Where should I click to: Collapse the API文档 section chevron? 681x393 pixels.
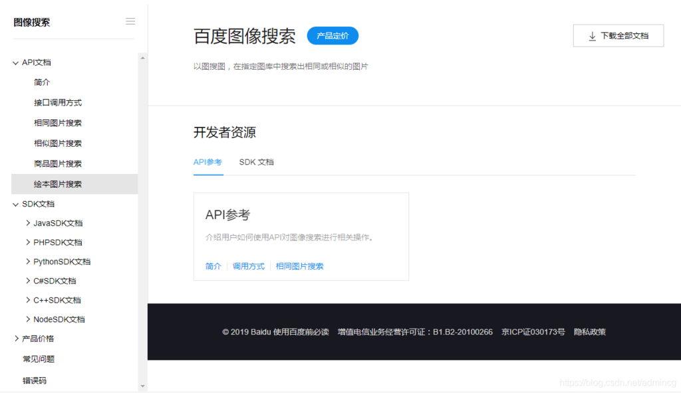pos(16,63)
